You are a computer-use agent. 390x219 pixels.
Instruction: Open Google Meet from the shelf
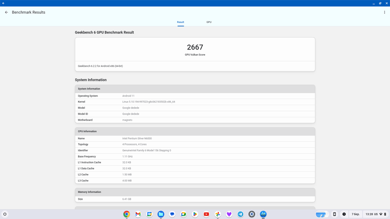[184, 214]
